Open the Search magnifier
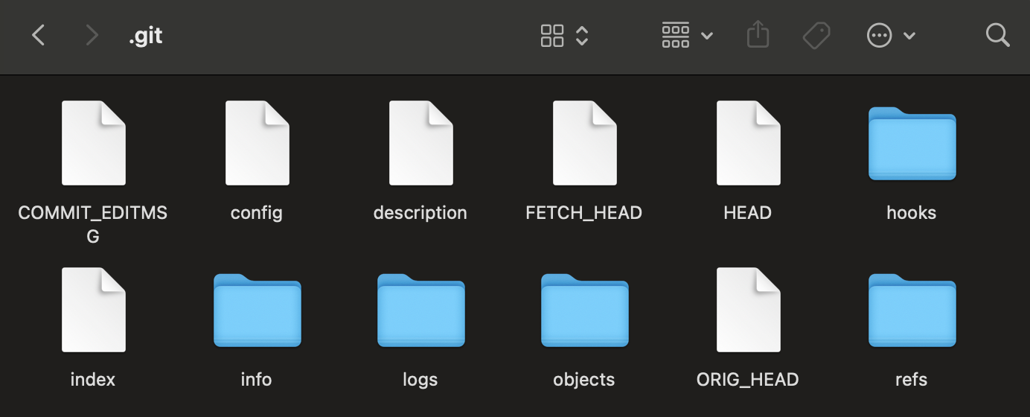The width and height of the screenshot is (1030, 417). [x=997, y=35]
